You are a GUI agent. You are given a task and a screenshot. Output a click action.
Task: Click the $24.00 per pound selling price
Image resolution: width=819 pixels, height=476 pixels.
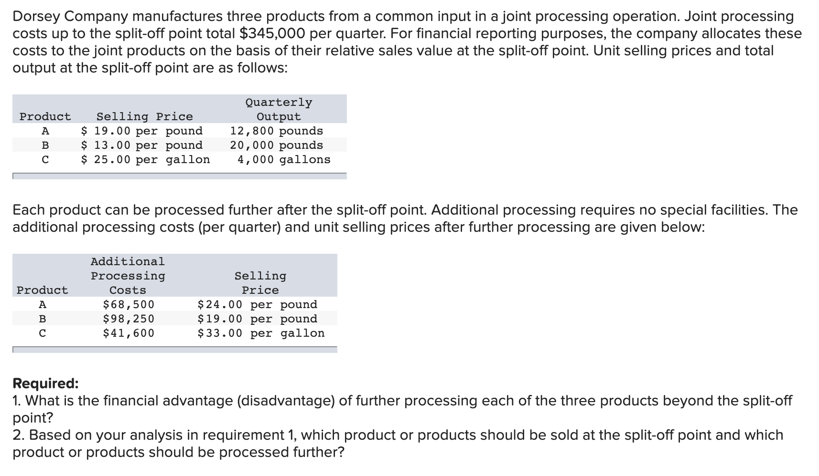click(x=257, y=304)
